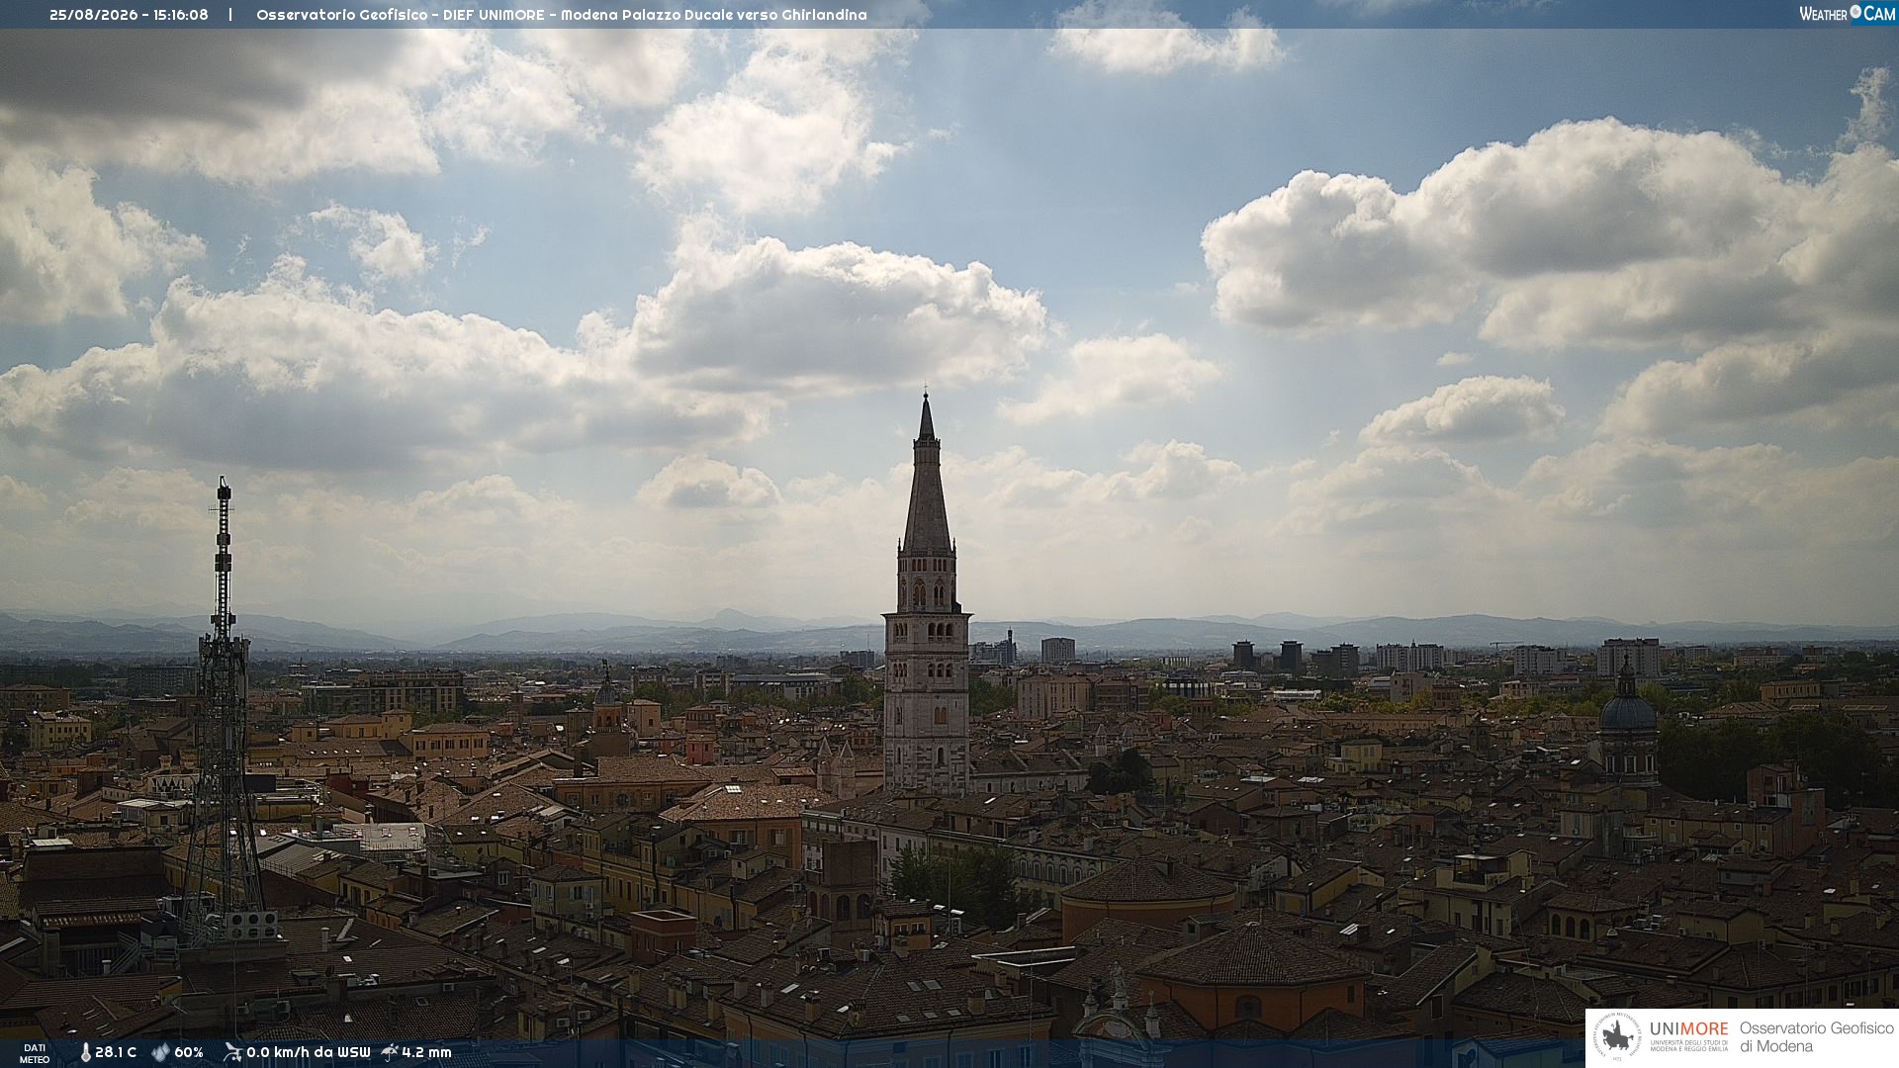Click the Ghirlandina tower spire

pyautogui.click(x=927, y=475)
